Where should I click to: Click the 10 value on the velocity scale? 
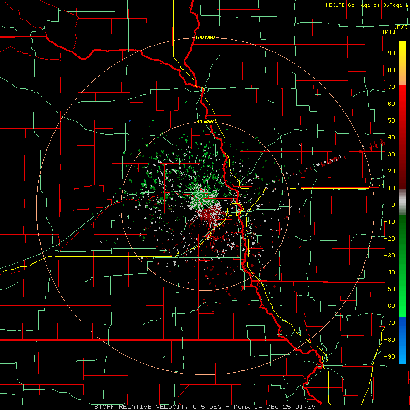click(391, 188)
